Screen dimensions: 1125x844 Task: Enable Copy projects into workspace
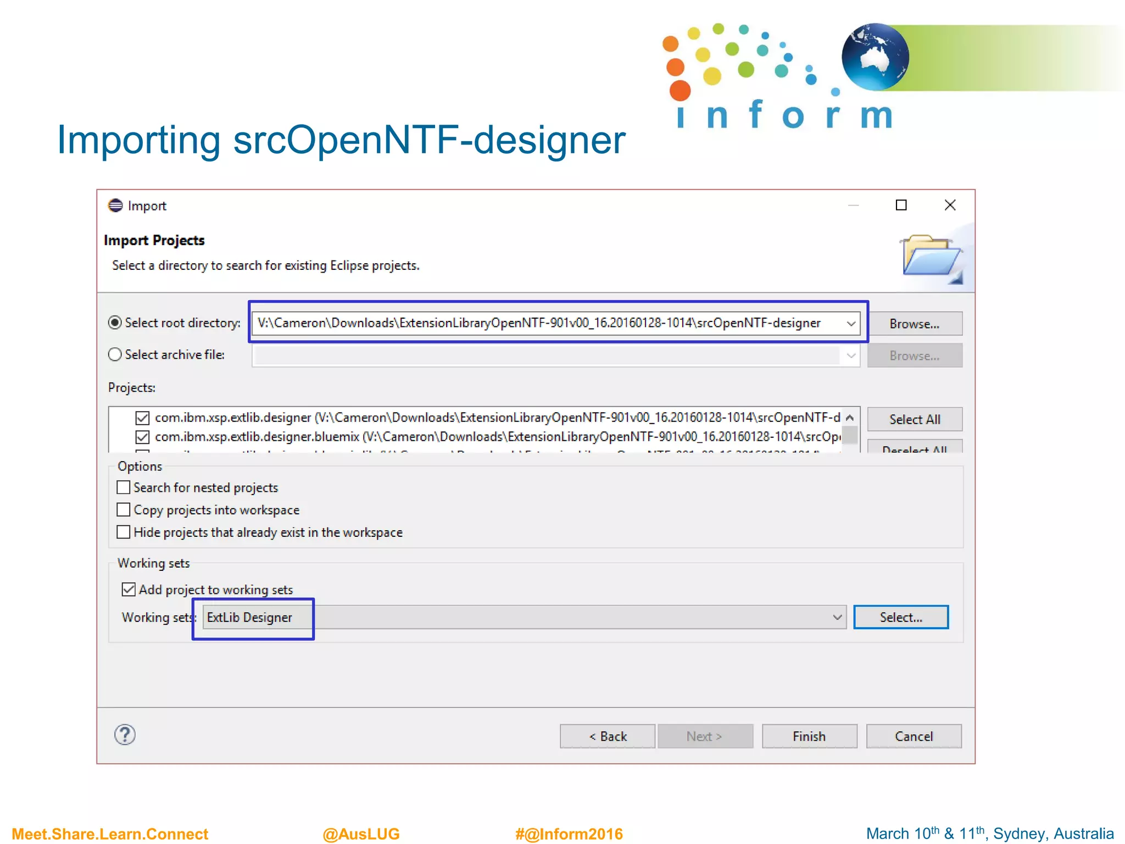(124, 510)
